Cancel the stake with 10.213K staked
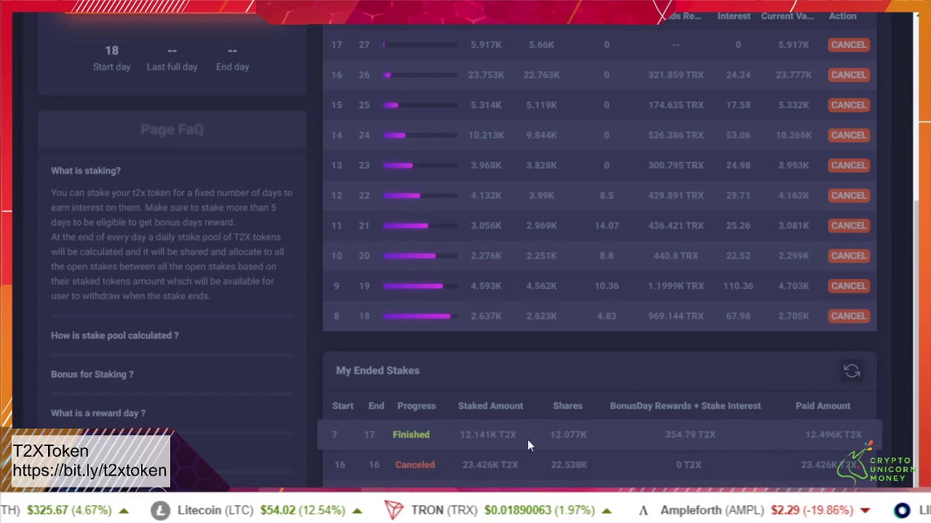 tap(849, 135)
